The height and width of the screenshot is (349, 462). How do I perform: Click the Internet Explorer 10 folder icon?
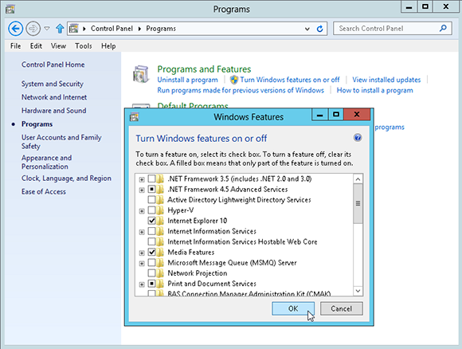click(160, 221)
